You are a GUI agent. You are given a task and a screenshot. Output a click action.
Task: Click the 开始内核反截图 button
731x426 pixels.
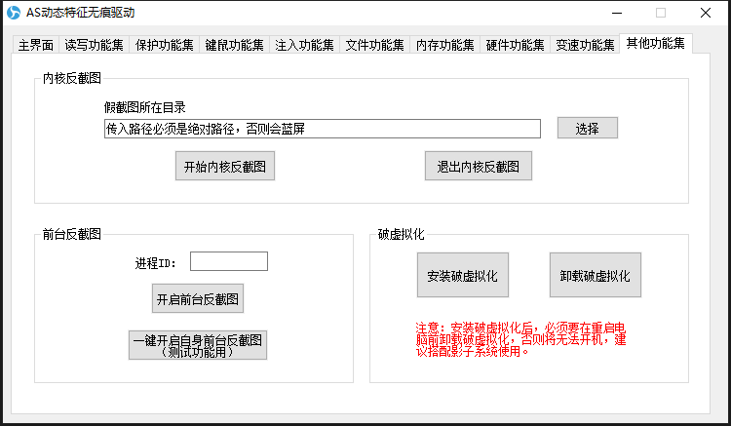pyautogui.click(x=225, y=167)
